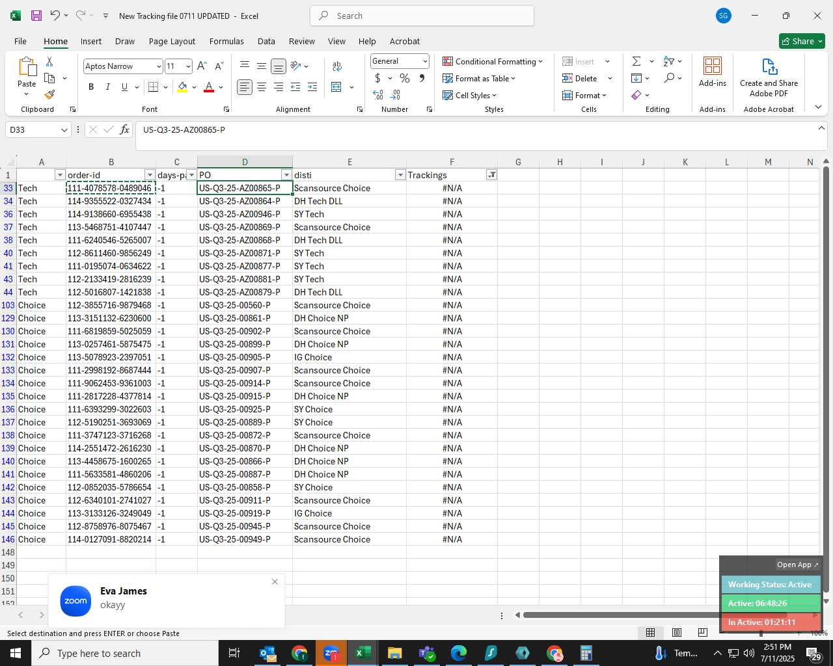This screenshot has width=833, height=666.
Task: Click Create and Share Adobe PDF
Action: pos(769,77)
